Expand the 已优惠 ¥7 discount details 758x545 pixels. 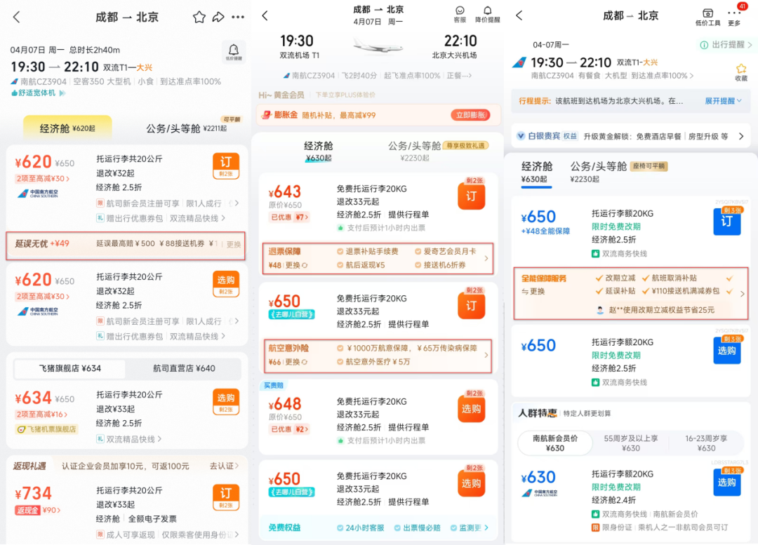289,217
